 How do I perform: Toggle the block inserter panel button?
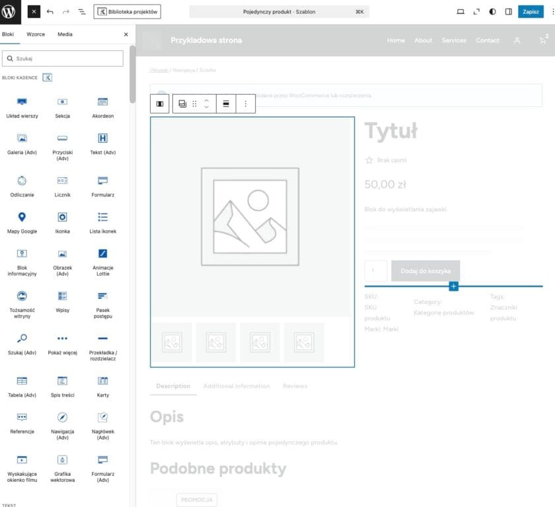(x=34, y=12)
